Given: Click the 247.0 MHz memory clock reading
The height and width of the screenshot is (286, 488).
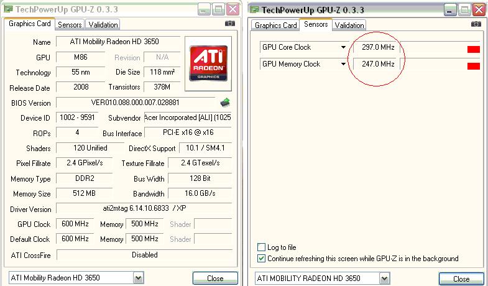Looking at the screenshot, I should tap(378, 64).
